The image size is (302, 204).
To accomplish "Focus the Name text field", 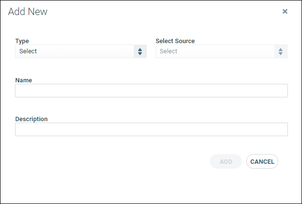I will coord(151,91).
